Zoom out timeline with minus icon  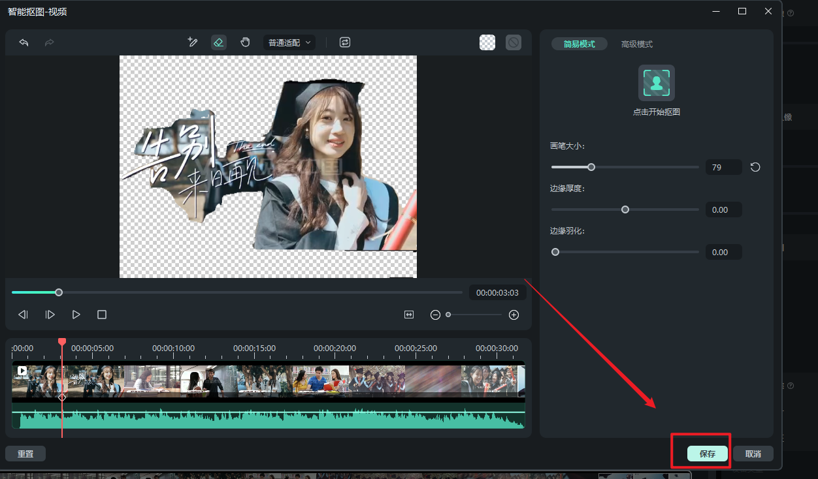click(x=435, y=315)
